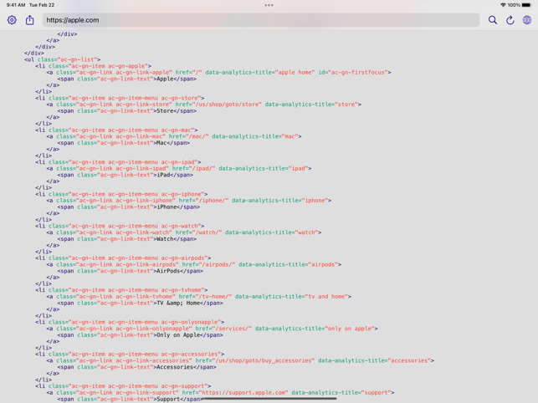Select the anchor line href buy_accessories
The width and height of the screenshot is (538, 403).
pos(240,360)
